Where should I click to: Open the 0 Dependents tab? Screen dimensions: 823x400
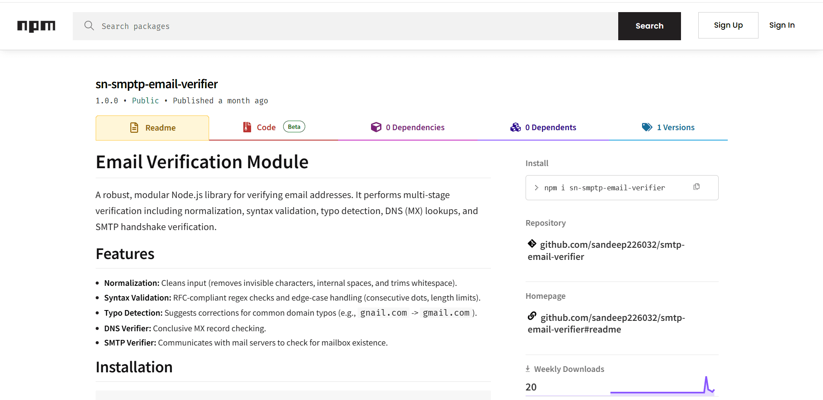pos(543,127)
